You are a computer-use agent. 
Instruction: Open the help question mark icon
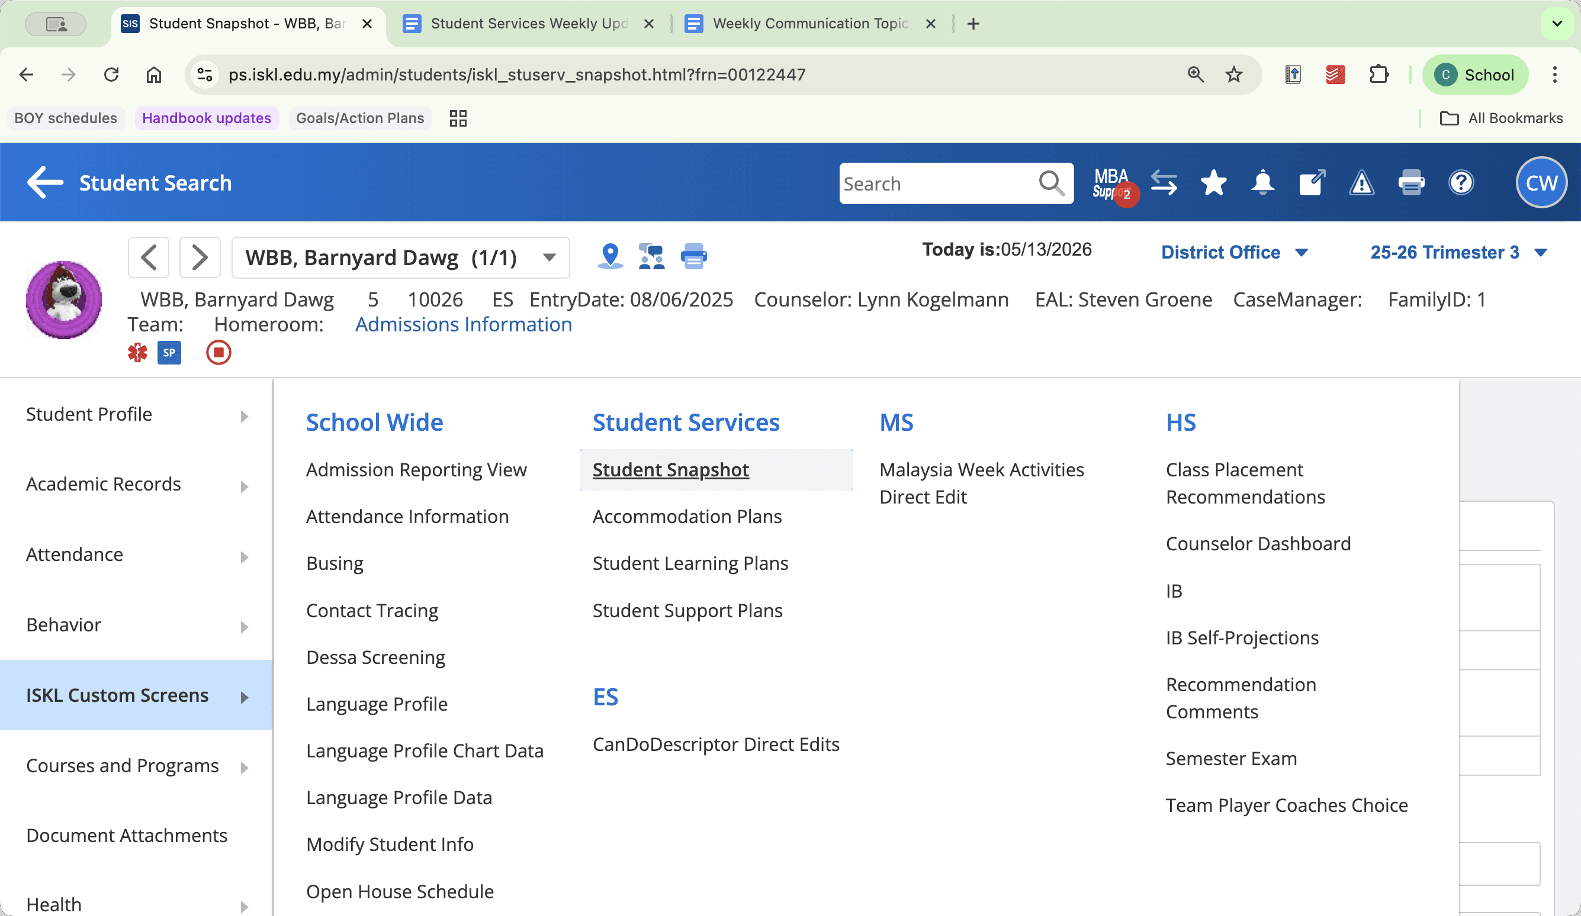(1461, 183)
